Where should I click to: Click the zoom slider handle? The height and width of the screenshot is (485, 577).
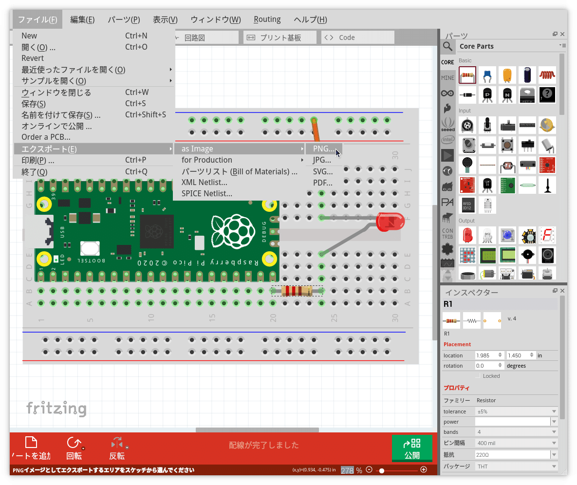click(x=382, y=471)
